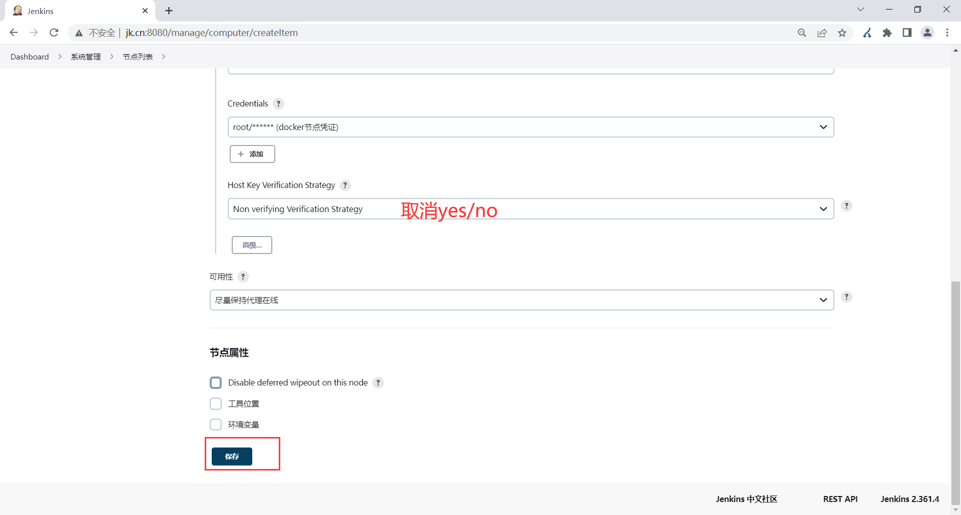Open the REST API link
961x515 pixels.
click(840, 499)
